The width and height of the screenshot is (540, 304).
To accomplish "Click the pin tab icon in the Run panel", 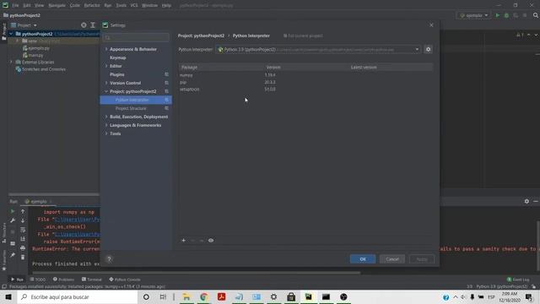I will [13, 255].
